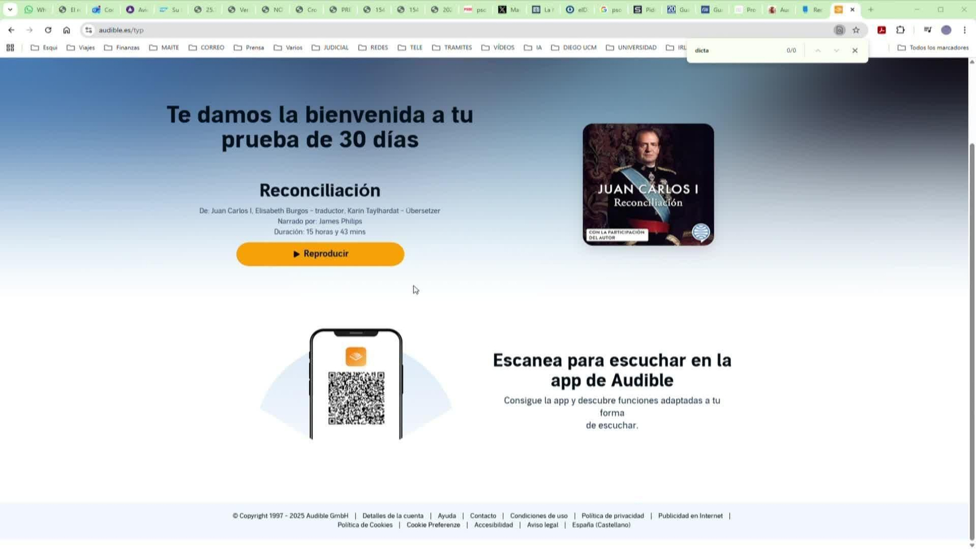Open the Política de privacidad link
The height and width of the screenshot is (549, 976).
click(612, 515)
